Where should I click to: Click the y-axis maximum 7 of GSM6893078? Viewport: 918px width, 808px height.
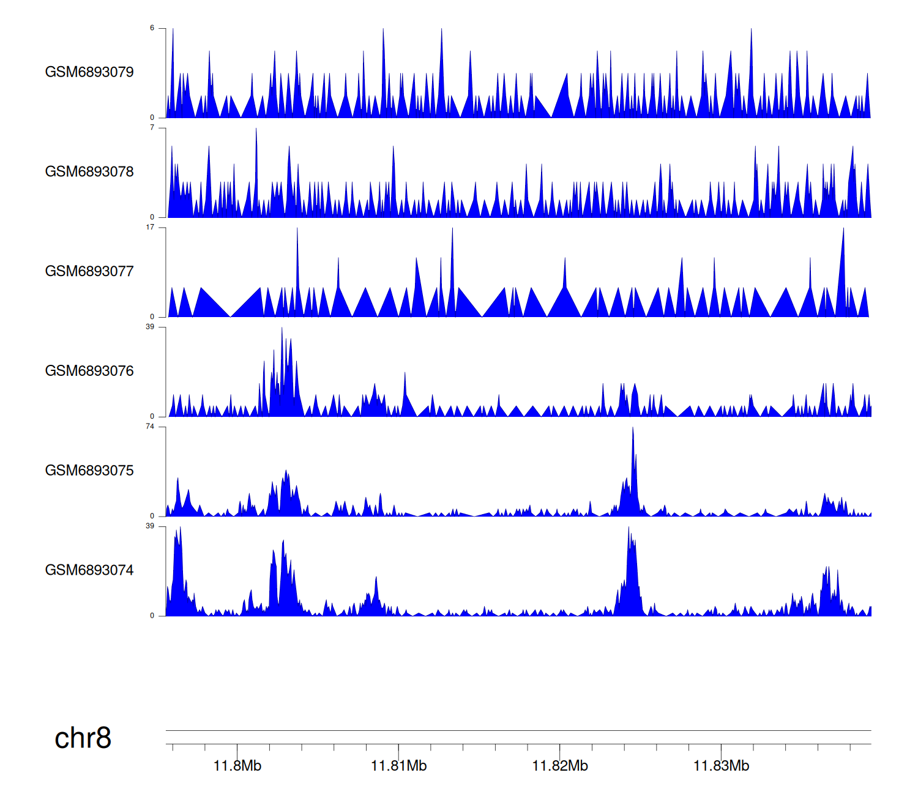pyautogui.click(x=152, y=127)
